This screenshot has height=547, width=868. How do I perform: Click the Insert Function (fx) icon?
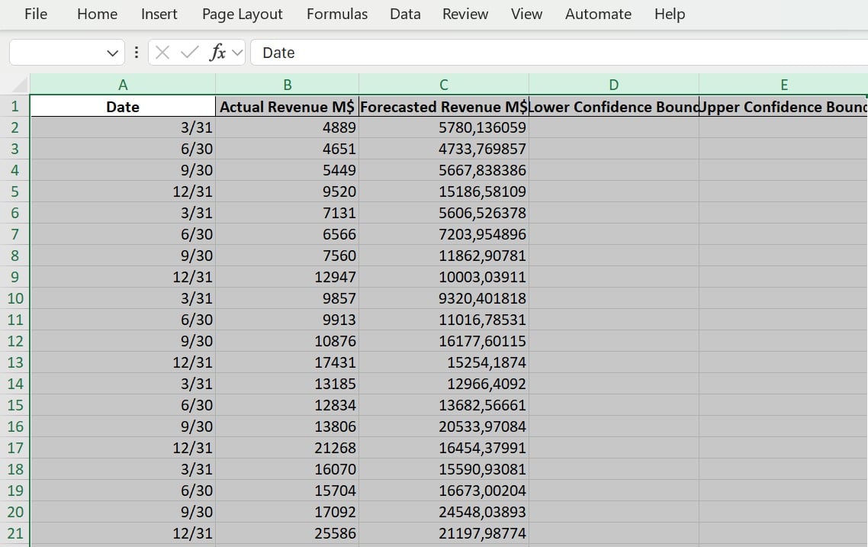click(220, 53)
